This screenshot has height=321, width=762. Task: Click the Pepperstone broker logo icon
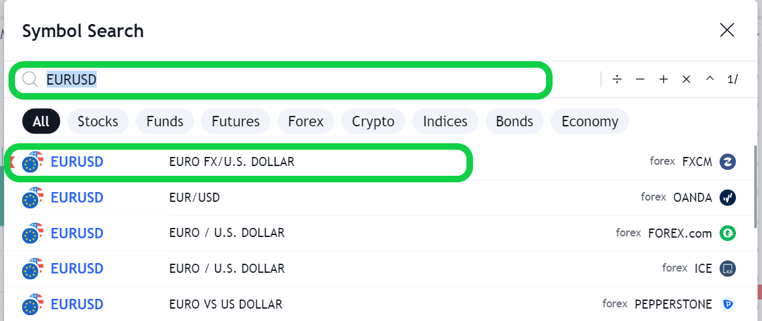click(x=727, y=304)
